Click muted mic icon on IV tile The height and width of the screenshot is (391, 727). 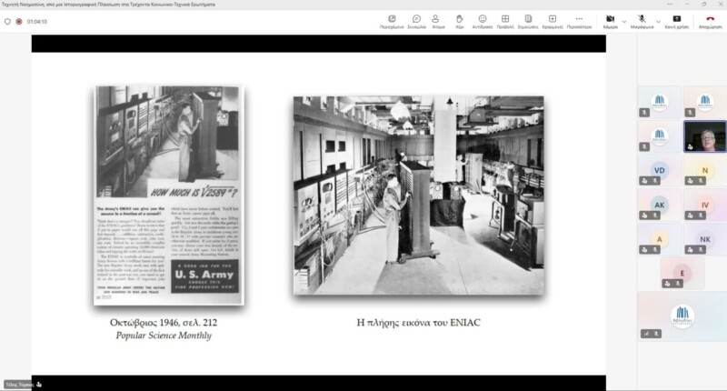pyautogui.click(x=701, y=216)
